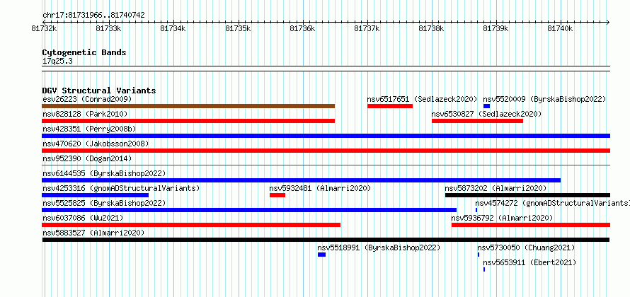This screenshot has width=630, height=297.
Task: Click the 81732k ruler tick label
Action: pos(44,28)
